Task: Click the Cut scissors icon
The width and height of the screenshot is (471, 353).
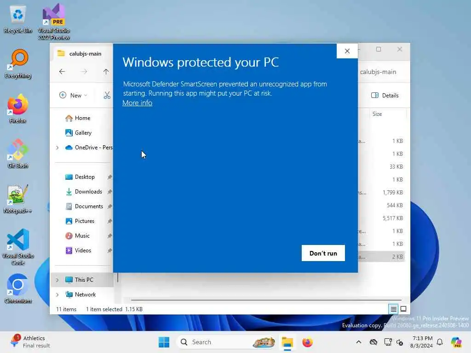Action: pyautogui.click(x=107, y=96)
